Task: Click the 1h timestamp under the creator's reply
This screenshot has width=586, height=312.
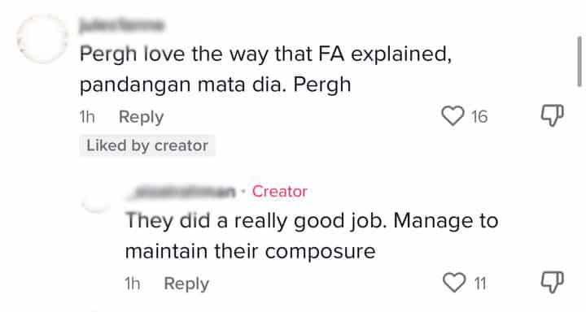Action: (133, 284)
